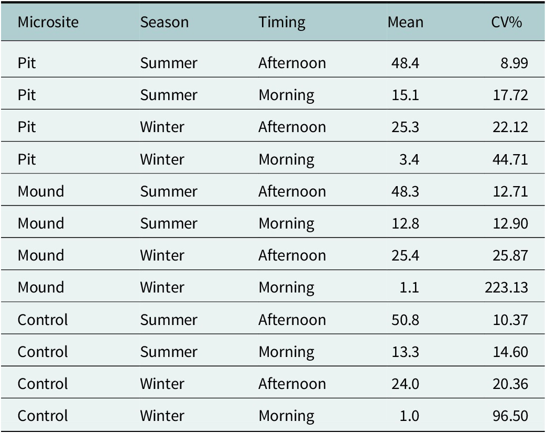Click the Mean column header
546x433 pixels.
pyautogui.click(x=406, y=23)
